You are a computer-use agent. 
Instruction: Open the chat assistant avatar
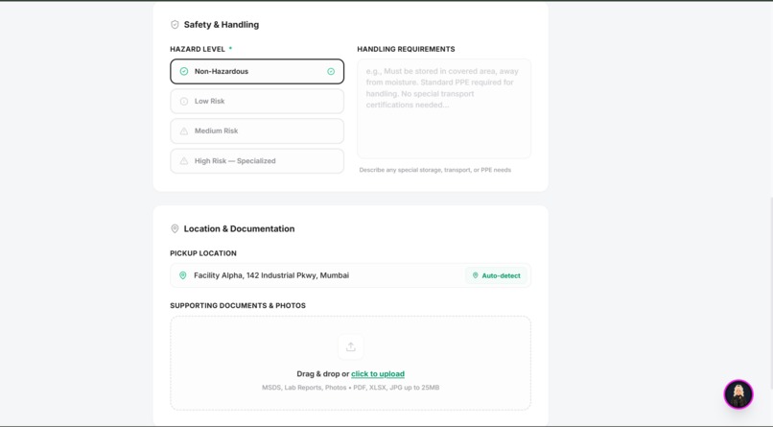pyautogui.click(x=738, y=394)
